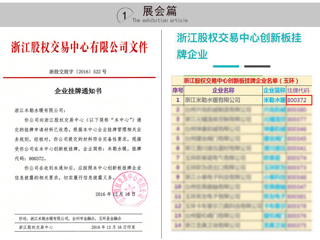Click the '展会篇' heading text
This screenshot has width=320, height=240.
(160, 11)
